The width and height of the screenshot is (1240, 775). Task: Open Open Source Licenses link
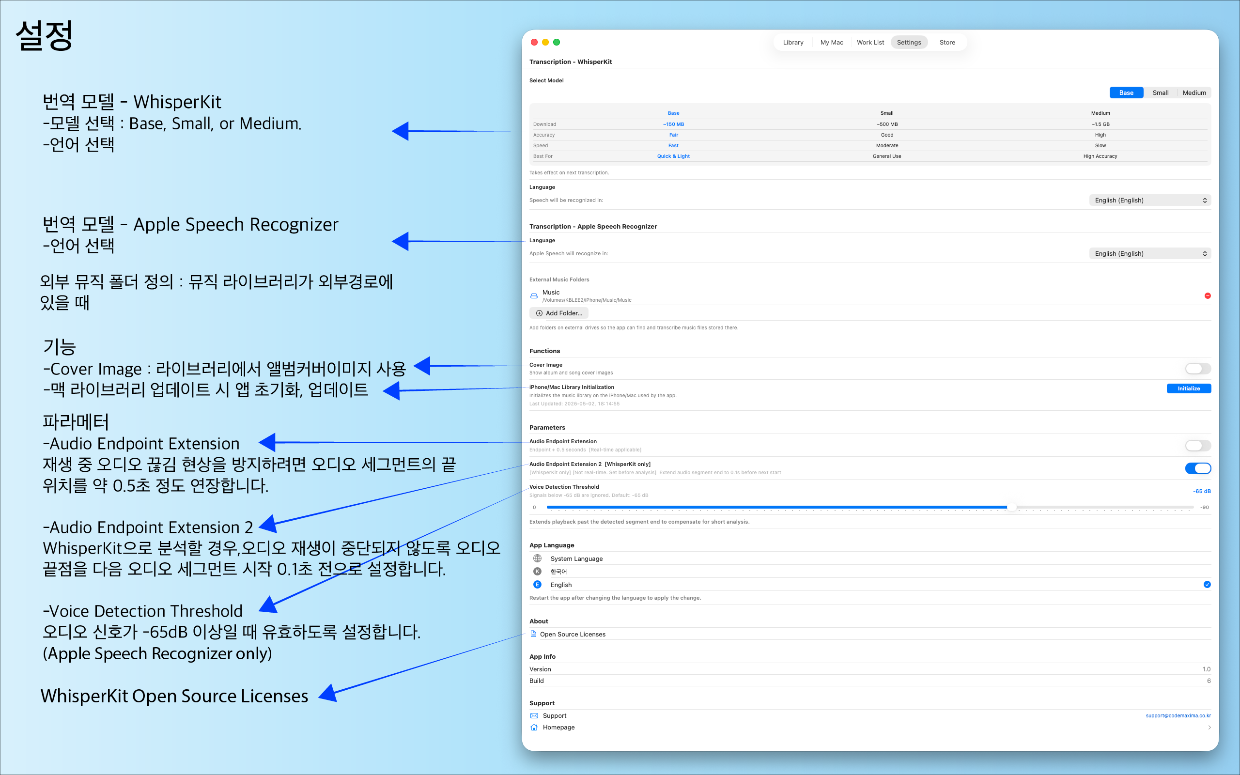click(573, 634)
